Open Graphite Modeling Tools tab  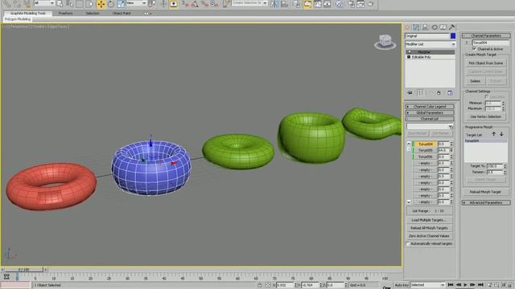point(28,13)
